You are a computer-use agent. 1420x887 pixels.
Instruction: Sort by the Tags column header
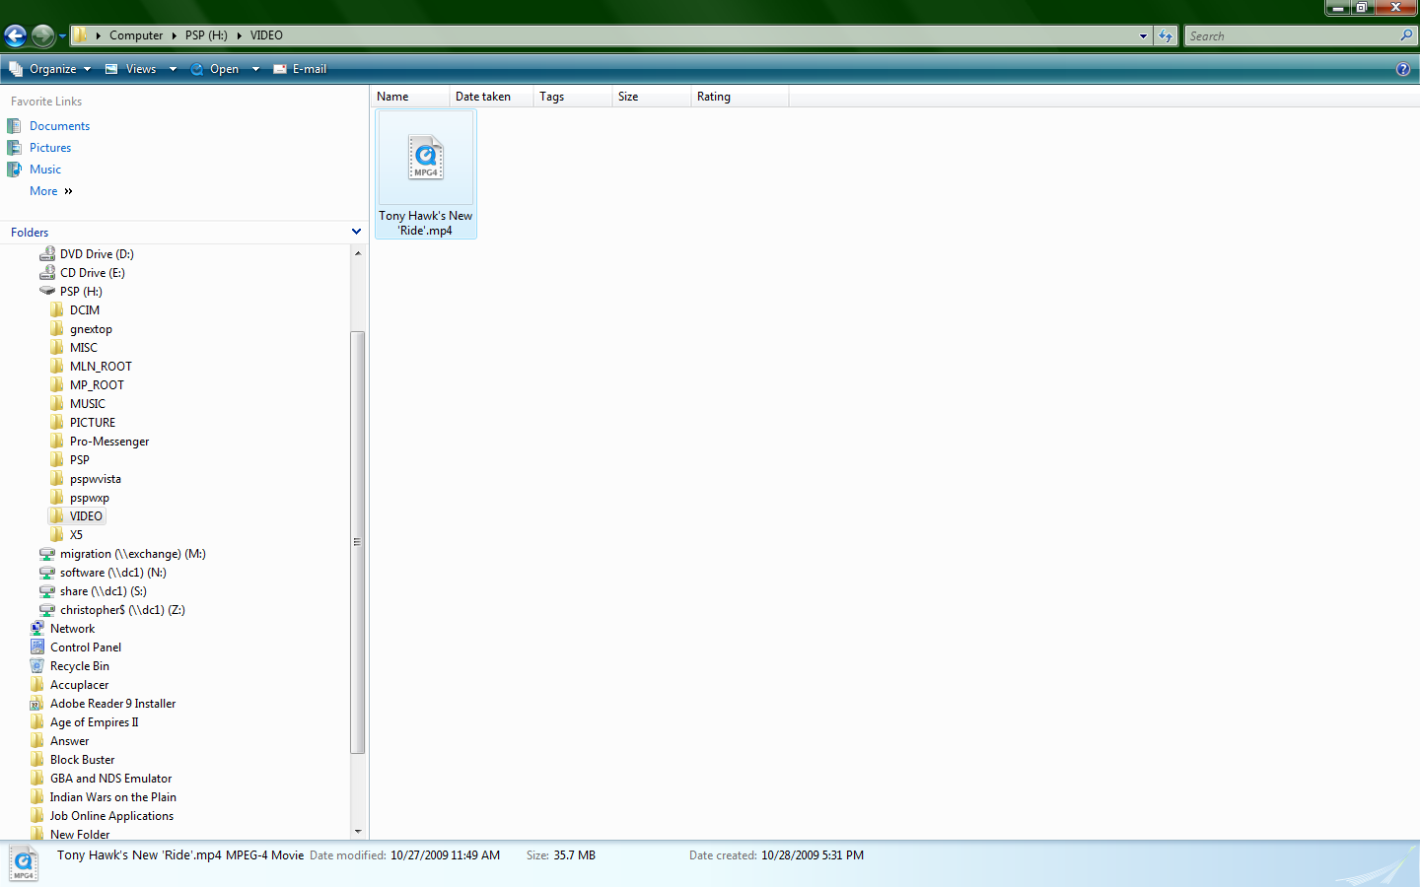click(572, 97)
